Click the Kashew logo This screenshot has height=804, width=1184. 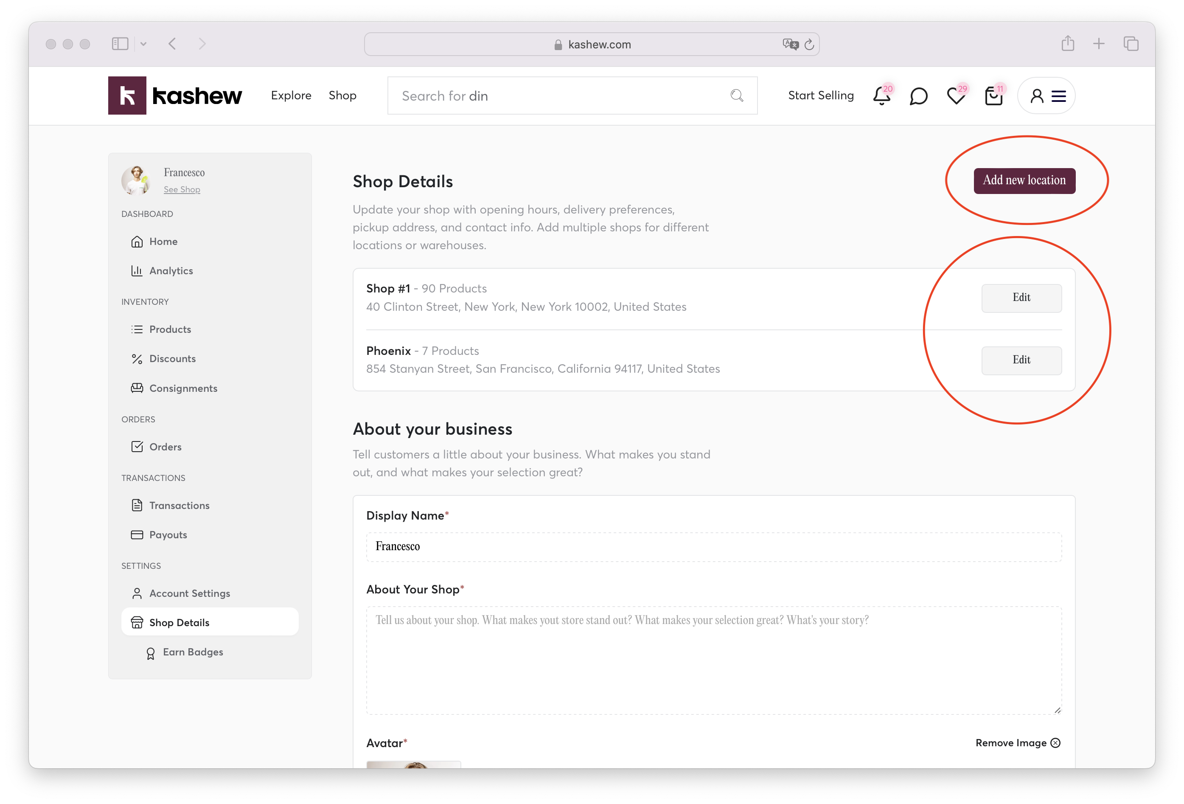click(x=175, y=96)
